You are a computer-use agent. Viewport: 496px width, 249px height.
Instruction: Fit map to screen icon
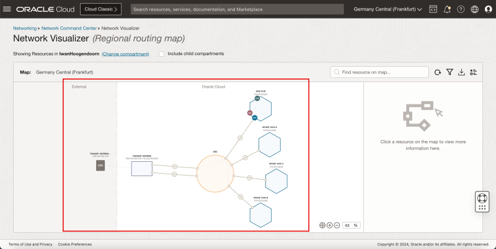coord(322,226)
